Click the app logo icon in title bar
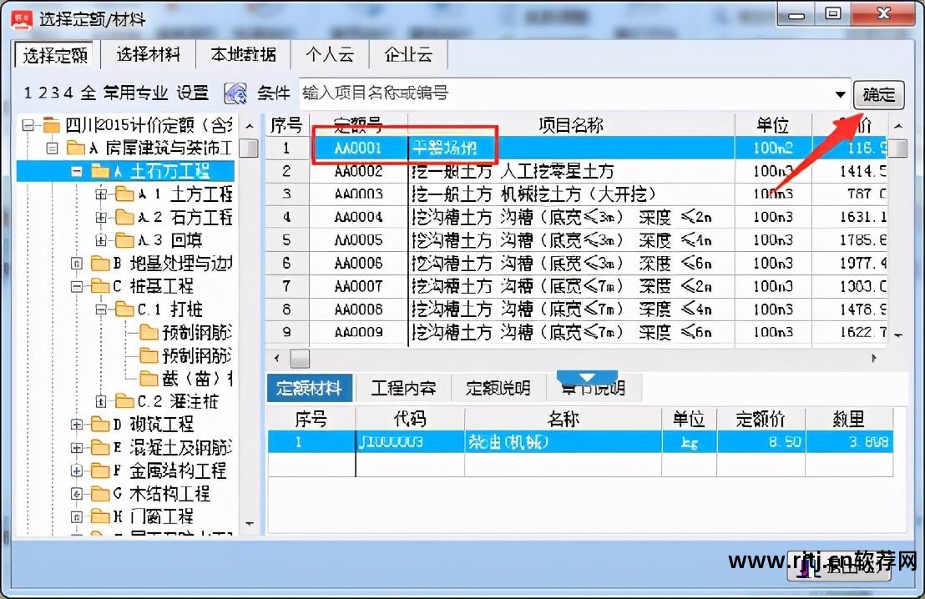The image size is (925, 599). pos(22,19)
